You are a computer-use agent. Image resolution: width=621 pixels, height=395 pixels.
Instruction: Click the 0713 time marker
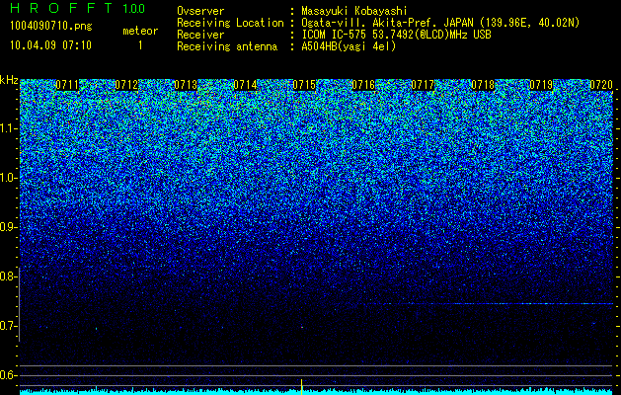click(186, 85)
